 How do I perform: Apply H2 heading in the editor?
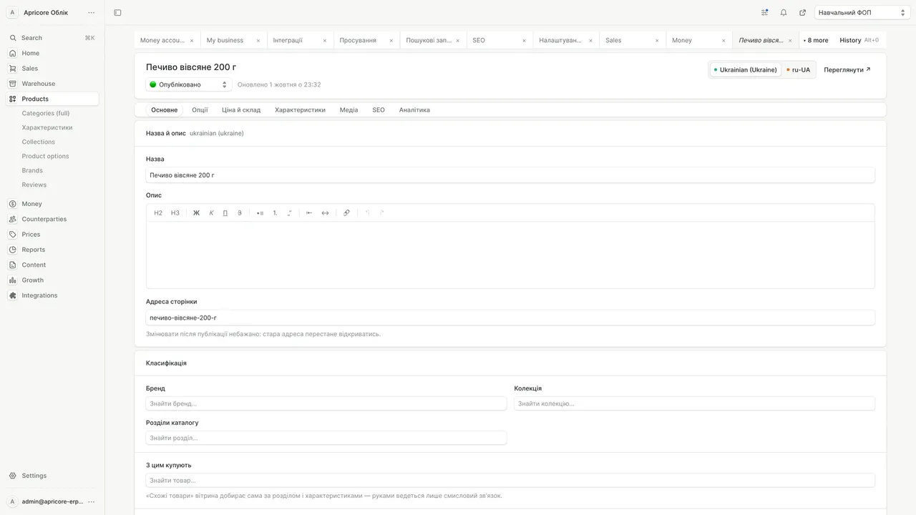tap(158, 212)
